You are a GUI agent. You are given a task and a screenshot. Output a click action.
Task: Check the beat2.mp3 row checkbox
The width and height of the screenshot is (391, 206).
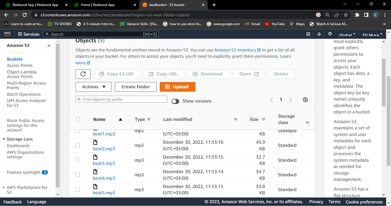coord(78,145)
